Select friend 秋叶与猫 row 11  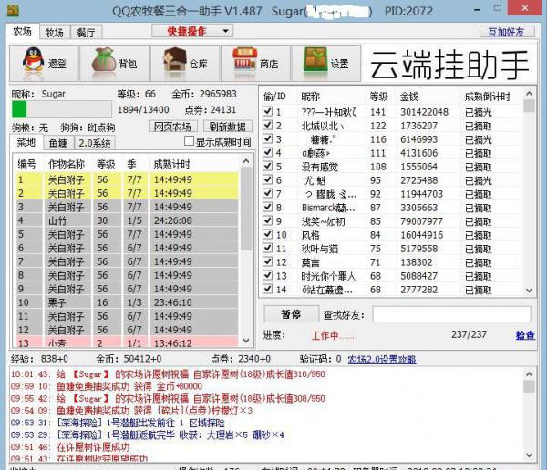(391, 249)
